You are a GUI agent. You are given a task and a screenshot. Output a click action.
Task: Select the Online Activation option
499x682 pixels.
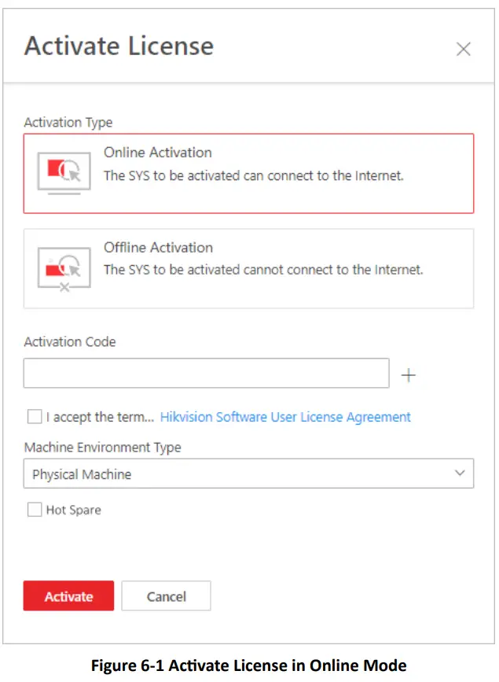248,173
